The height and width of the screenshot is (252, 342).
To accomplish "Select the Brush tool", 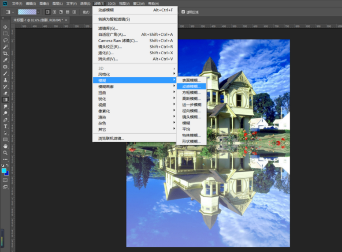I will [x=5, y=73].
